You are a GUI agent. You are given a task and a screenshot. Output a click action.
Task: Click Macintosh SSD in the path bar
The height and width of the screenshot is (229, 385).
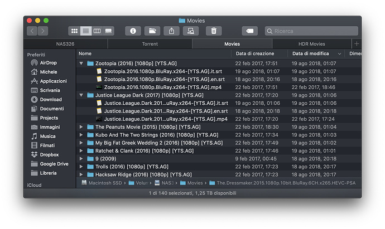tap(102, 183)
